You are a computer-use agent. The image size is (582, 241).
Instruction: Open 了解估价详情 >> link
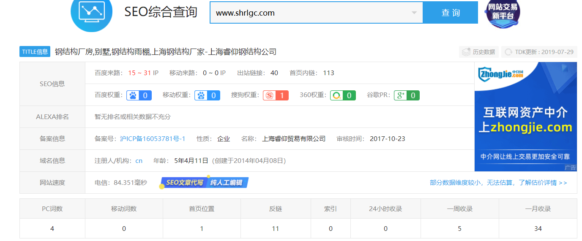(543, 183)
